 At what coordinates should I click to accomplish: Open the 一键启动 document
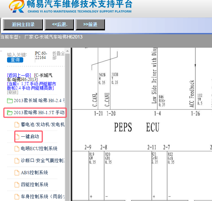click(30, 136)
